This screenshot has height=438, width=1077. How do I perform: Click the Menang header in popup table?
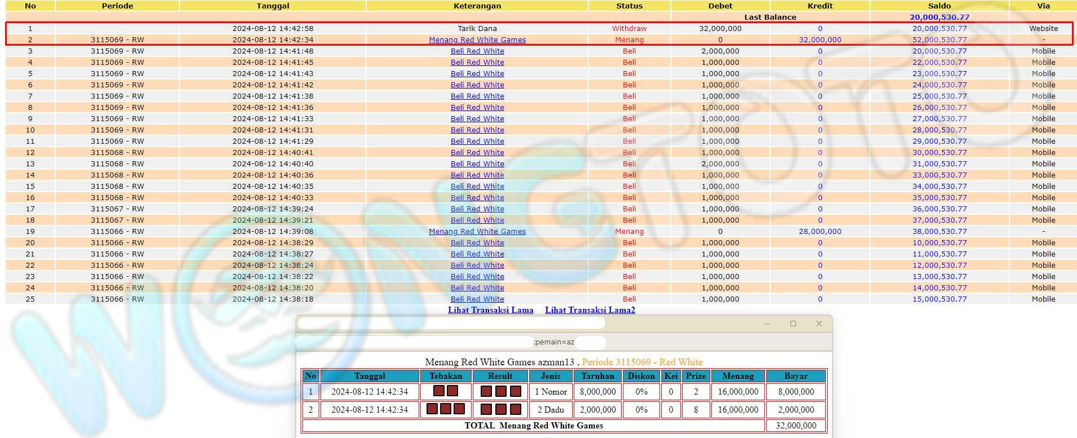coord(737,376)
